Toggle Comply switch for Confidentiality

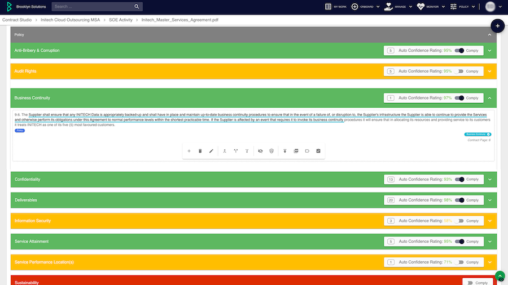click(x=459, y=179)
